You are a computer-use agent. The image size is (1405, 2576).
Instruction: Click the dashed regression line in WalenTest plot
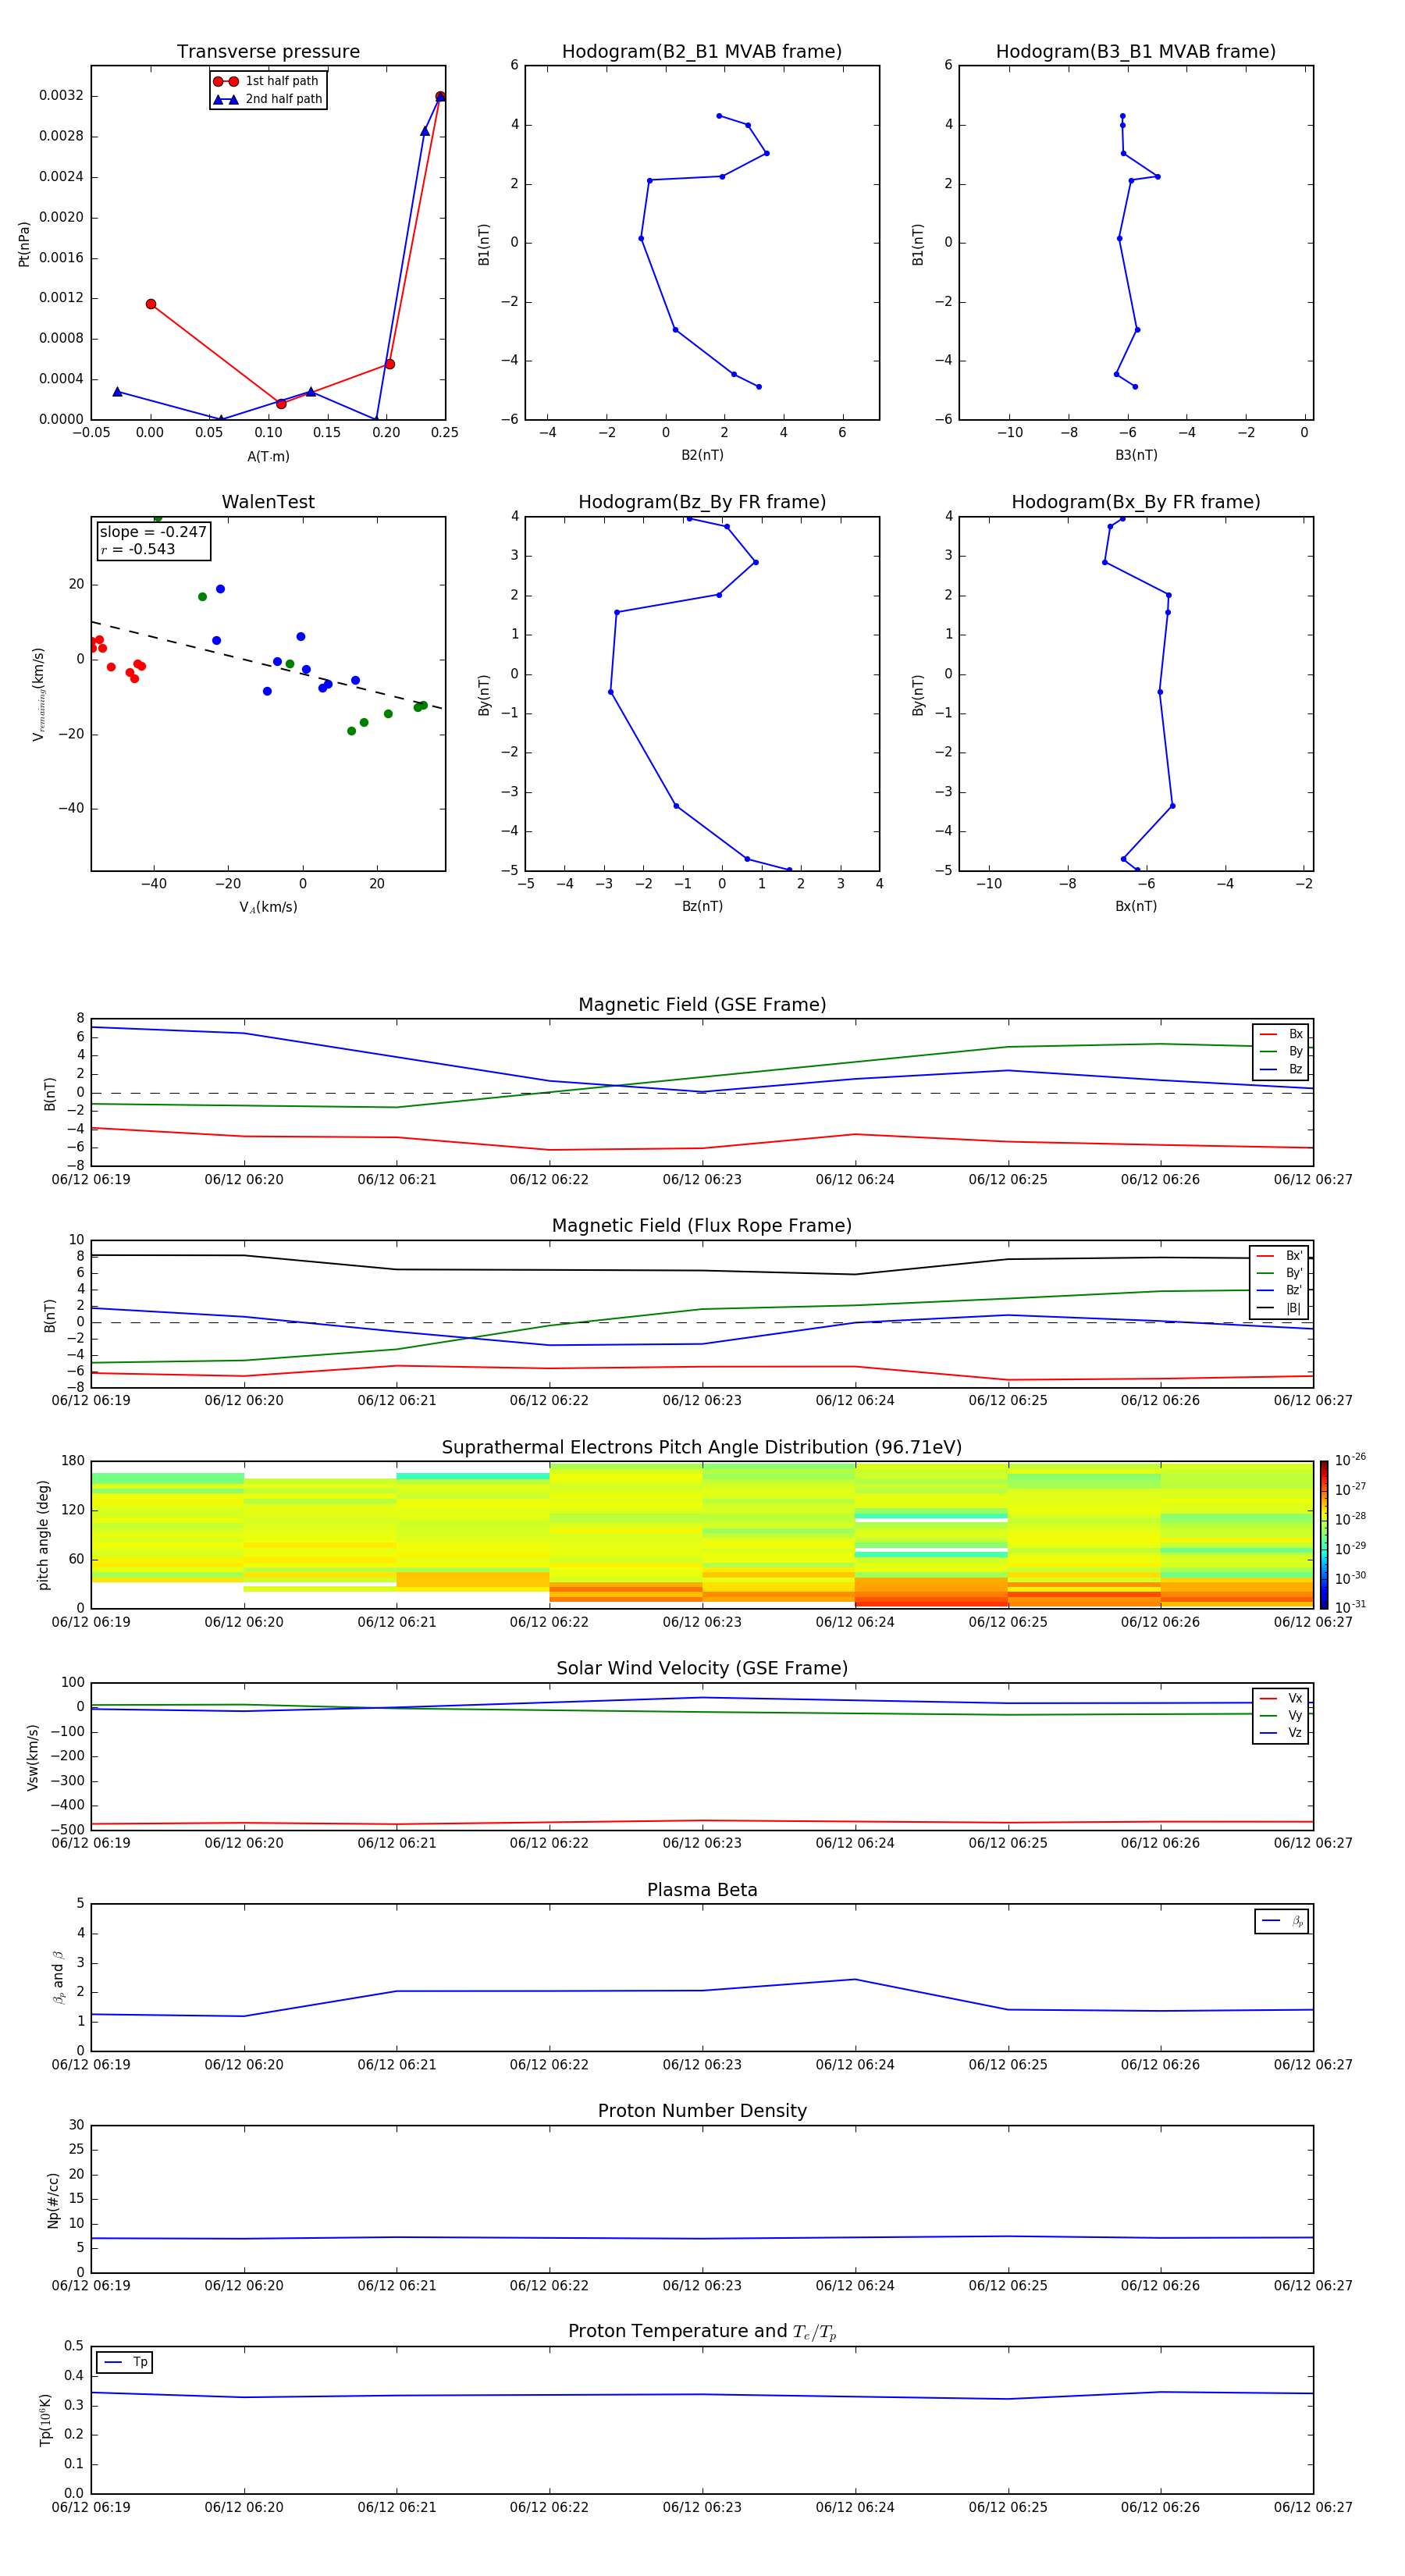click(266, 665)
